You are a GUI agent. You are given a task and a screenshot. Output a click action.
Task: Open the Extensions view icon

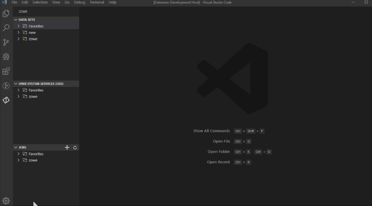coord(6,71)
